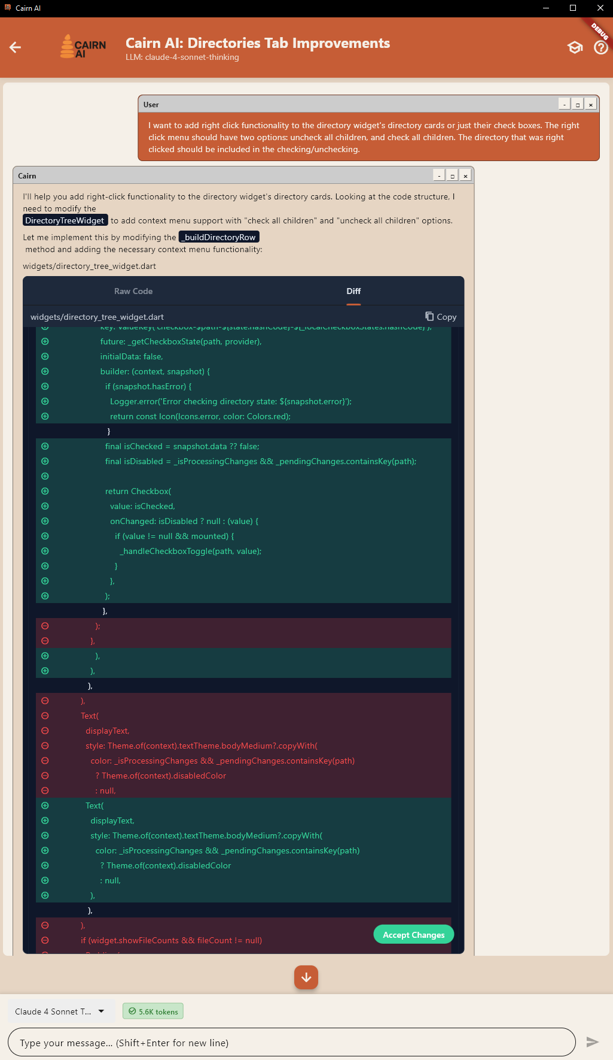Click the 'widgets/directory_tree_widget.dart' code block header
Viewport: 613px width, 1060px height.
[97, 317]
